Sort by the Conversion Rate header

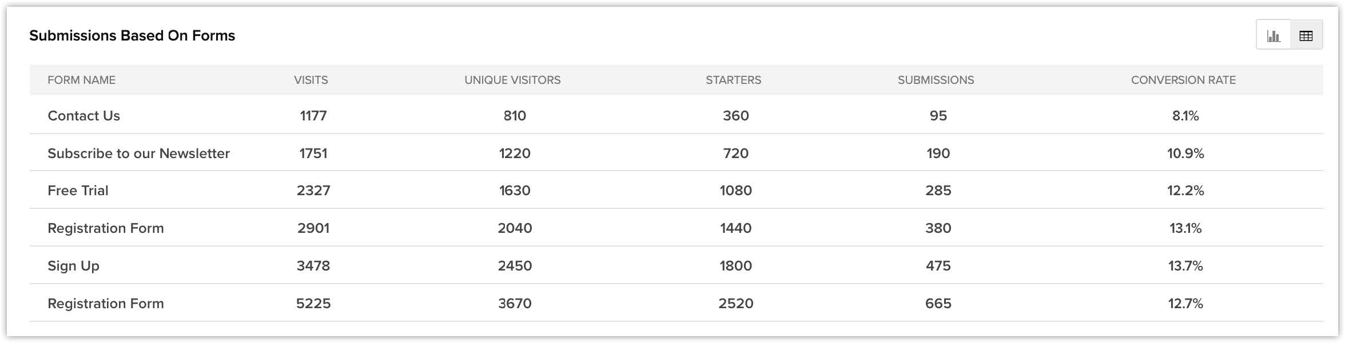(x=1183, y=80)
